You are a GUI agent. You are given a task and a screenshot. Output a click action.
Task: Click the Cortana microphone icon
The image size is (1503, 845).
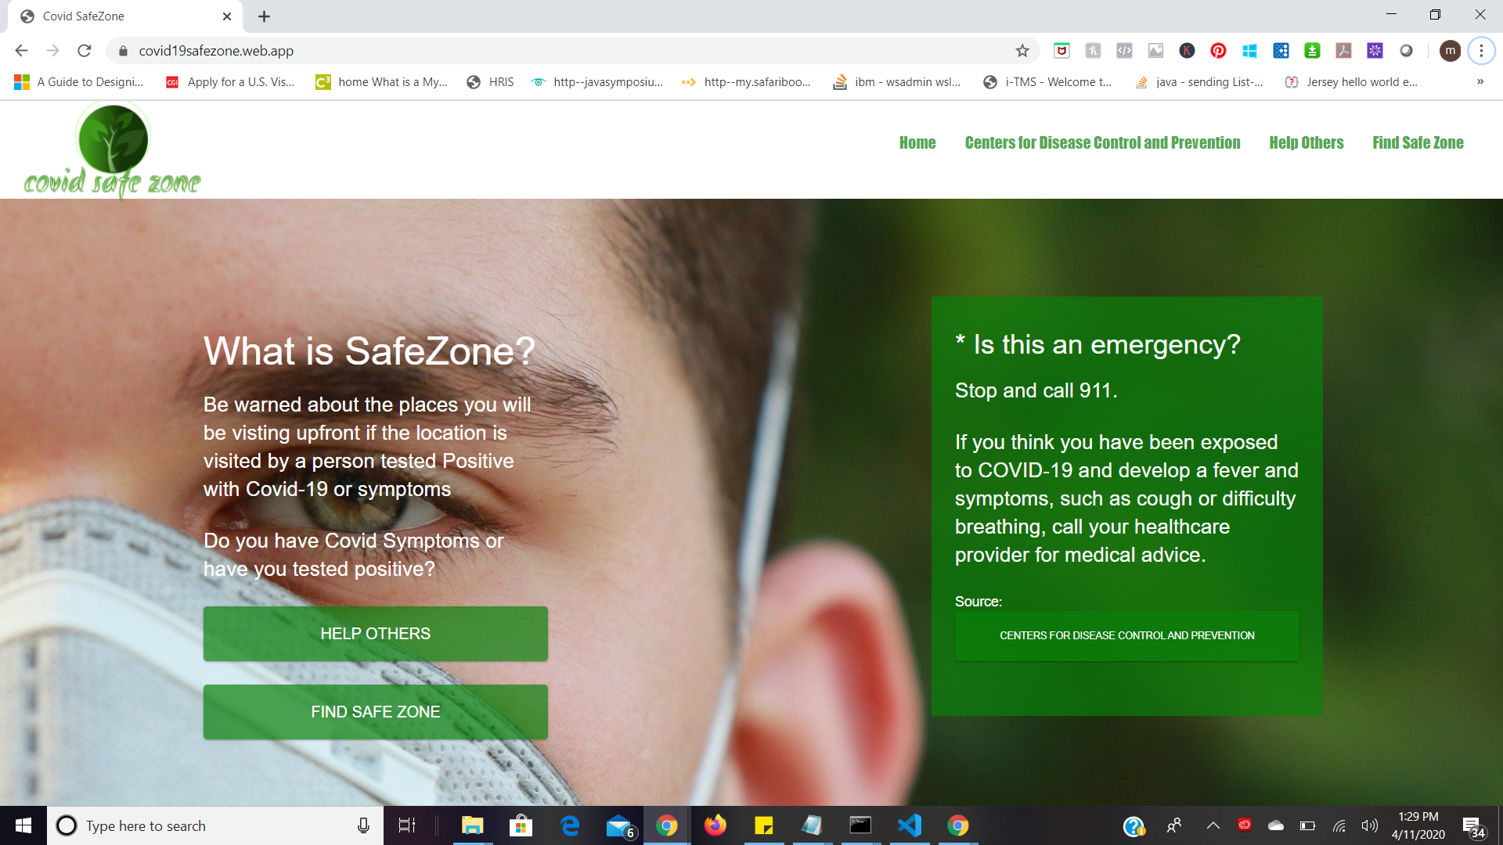click(x=363, y=825)
